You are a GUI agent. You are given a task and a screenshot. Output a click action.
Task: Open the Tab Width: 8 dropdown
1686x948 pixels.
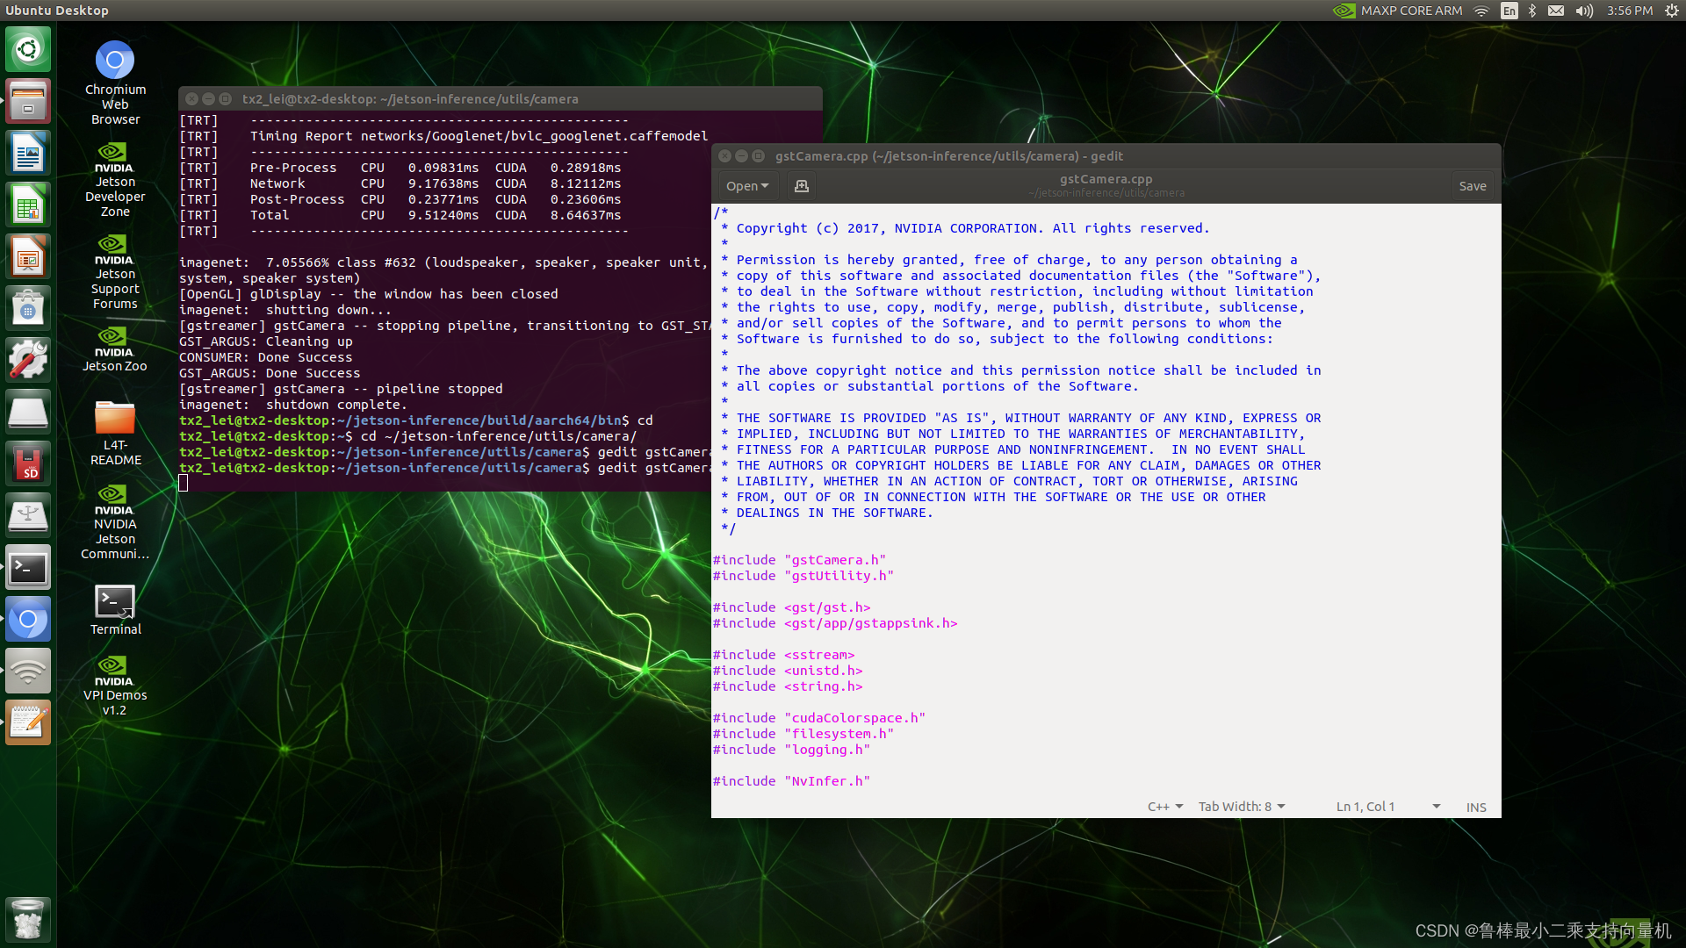click(1241, 807)
